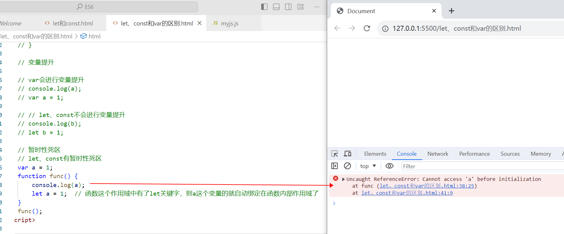Screen dimensions: 564x234
Task: Select the let、const和var的区别.html editor tab
Action: 157,23
